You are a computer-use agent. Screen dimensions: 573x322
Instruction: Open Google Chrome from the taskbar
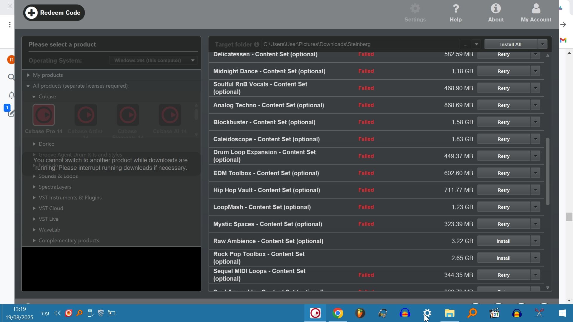click(338, 313)
